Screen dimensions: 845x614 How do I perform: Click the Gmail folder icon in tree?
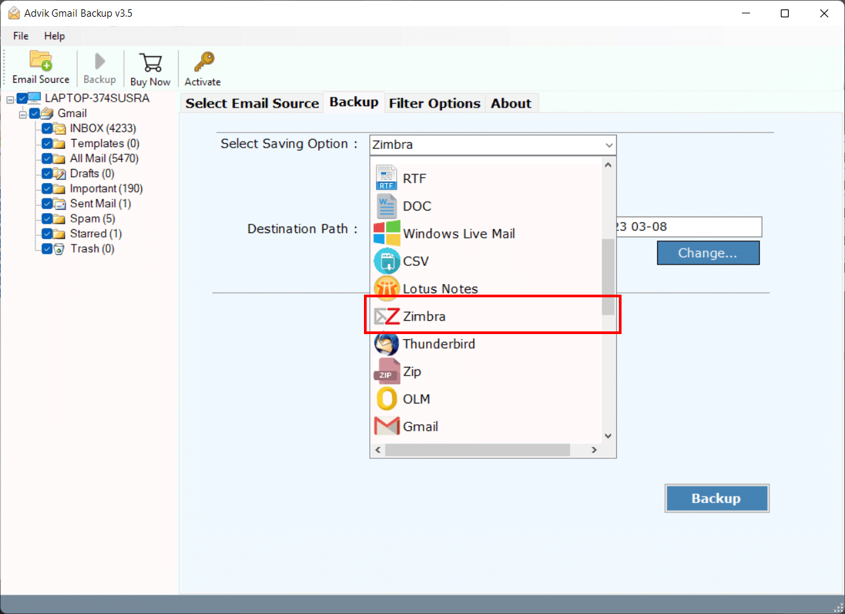[x=47, y=114]
